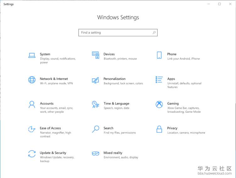Open the Devices keyboard icon
Viewport: 236px width, 178px height.
(95, 55)
